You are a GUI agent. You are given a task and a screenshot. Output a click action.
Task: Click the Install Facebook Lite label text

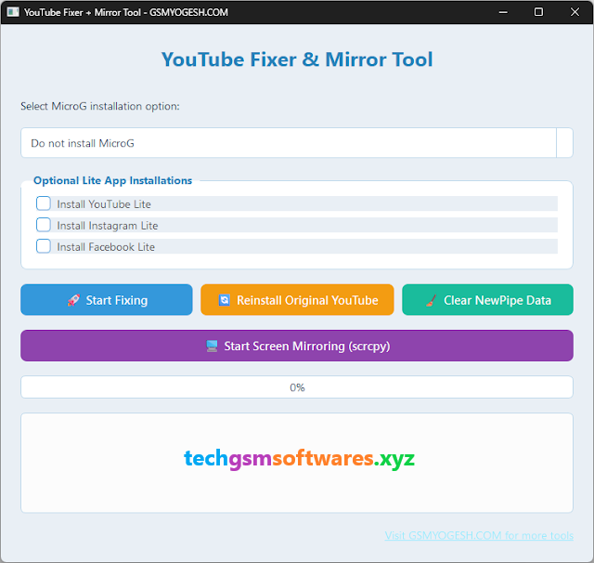[x=106, y=247]
